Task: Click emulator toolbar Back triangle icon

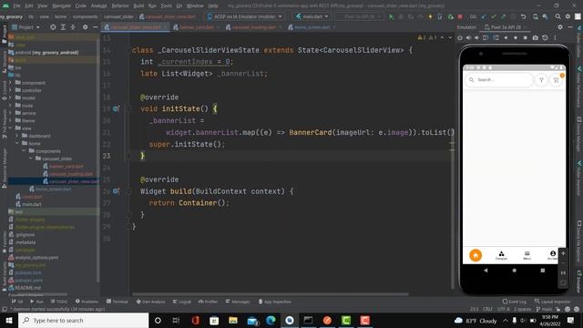Action: tap(506, 38)
